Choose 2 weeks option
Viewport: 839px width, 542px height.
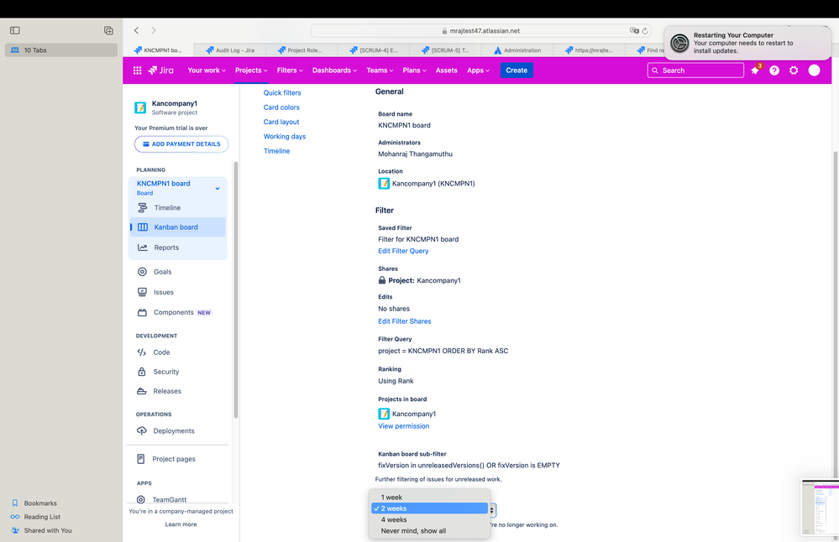430,508
